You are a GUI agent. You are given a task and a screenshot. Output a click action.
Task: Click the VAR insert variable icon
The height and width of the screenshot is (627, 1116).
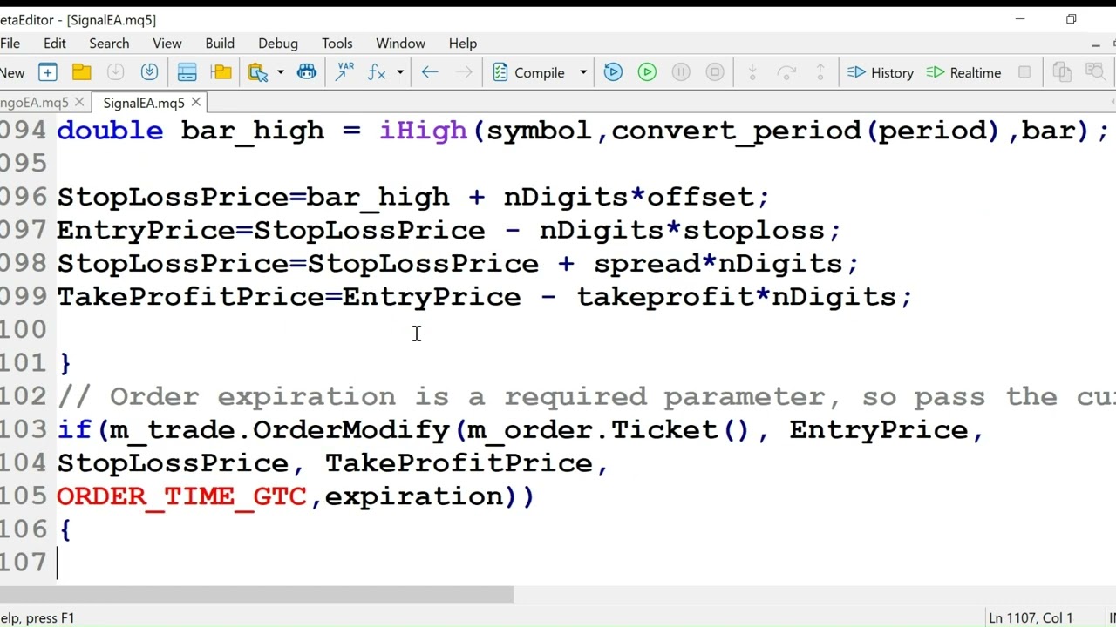344,72
